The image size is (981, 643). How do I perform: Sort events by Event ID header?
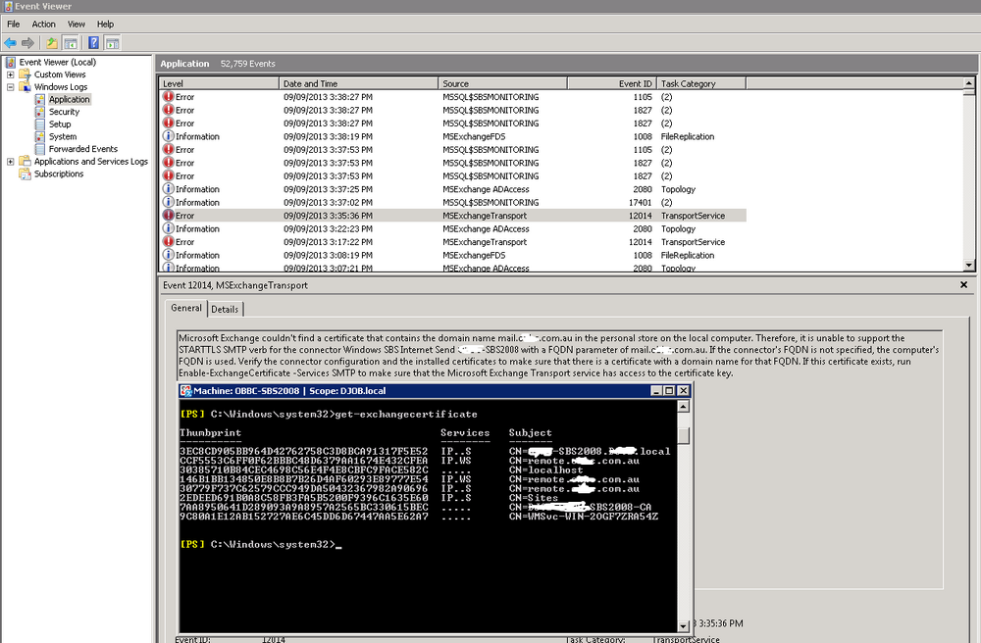click(x=612, y=83)
